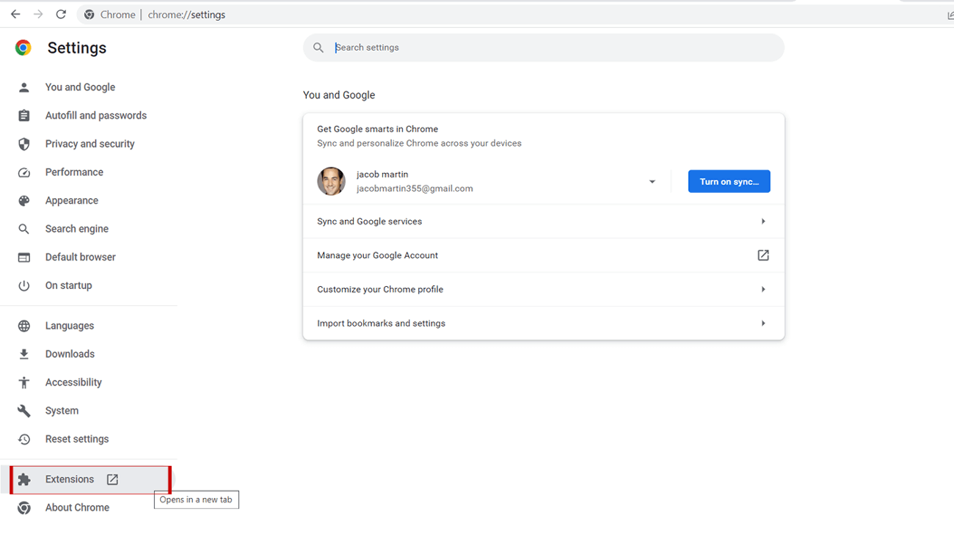Open the account dropdown arrow next to jacob martin
Screen dimensions: 954x545
click(652, 182)
